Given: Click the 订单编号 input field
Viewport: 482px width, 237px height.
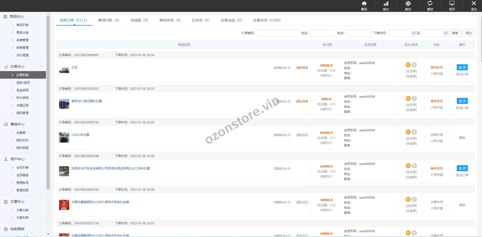Looking at the screenshot, I should coord(278,33).
